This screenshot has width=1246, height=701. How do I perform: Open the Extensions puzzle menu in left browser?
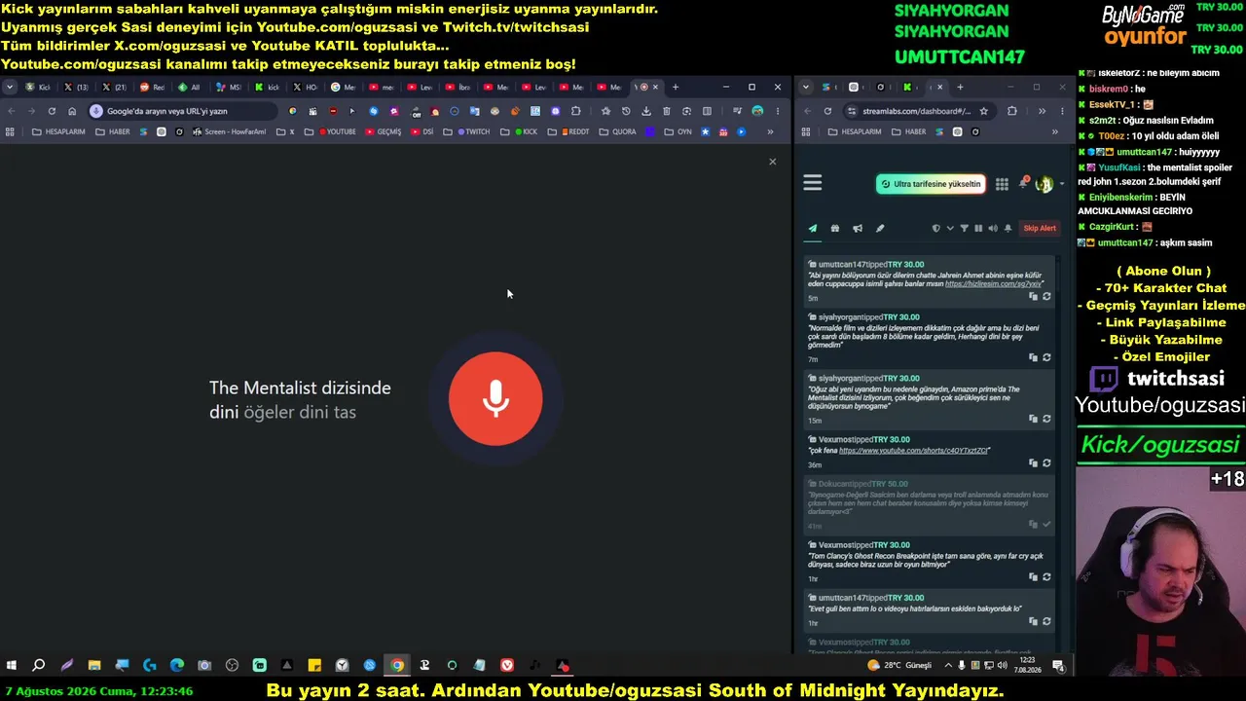[x=576, y=111]
